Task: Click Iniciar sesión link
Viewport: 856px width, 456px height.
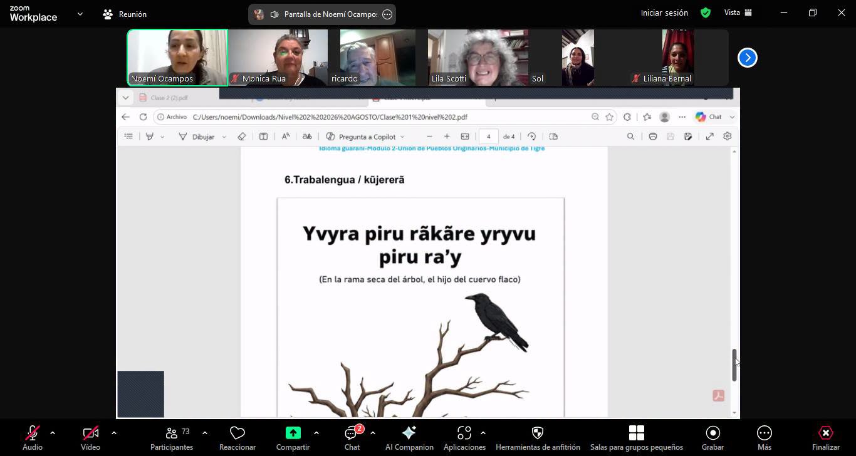Action: 664,13
